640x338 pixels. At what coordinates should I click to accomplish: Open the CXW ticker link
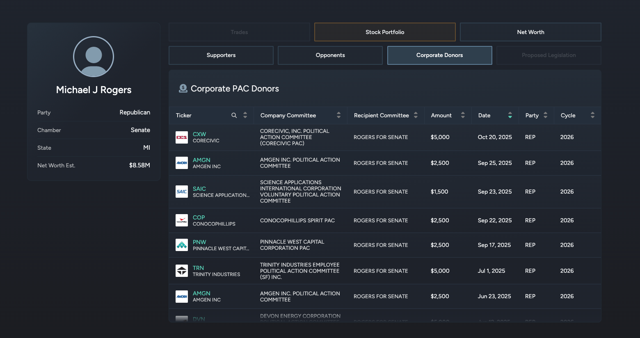click(199, 134)
